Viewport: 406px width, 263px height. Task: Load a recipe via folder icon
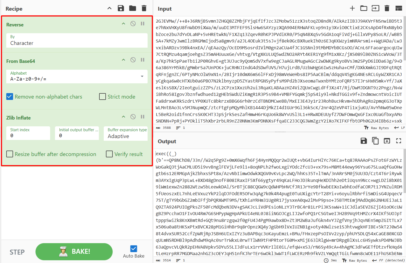[133, 8]
